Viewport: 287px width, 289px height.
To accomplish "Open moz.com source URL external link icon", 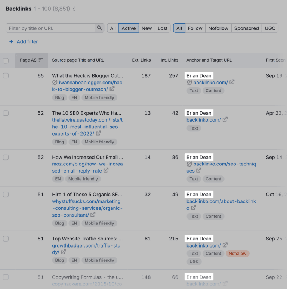I will click(x=106, y=170).
